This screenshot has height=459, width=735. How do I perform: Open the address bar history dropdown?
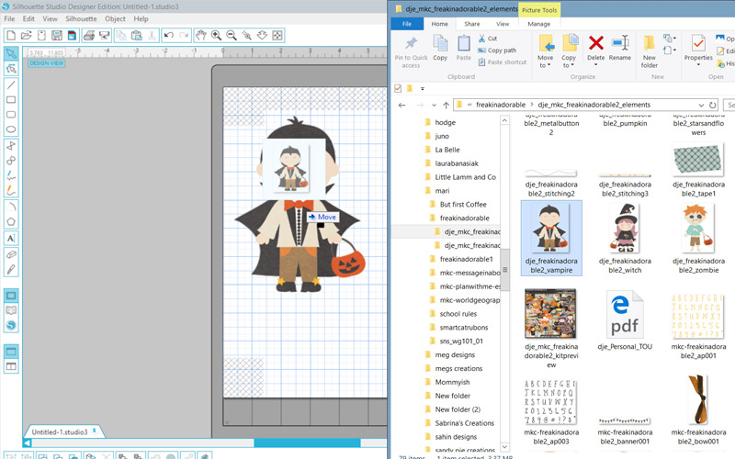pyautogui.click(x=701, y=105)
